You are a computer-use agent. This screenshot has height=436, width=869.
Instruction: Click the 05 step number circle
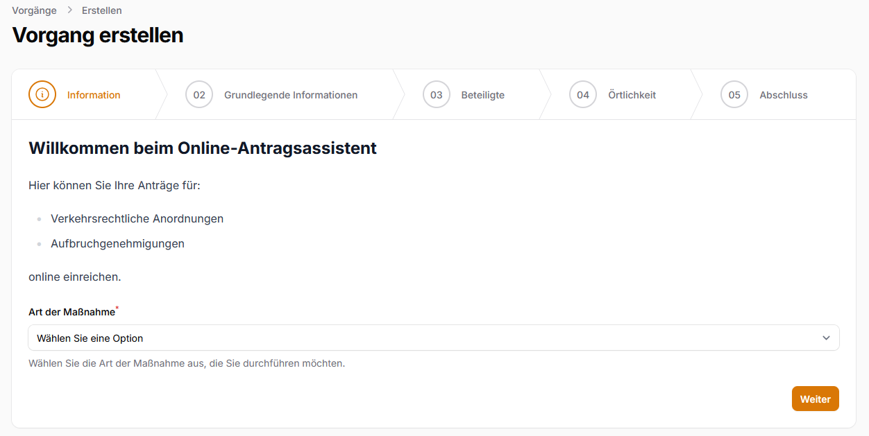734,95
